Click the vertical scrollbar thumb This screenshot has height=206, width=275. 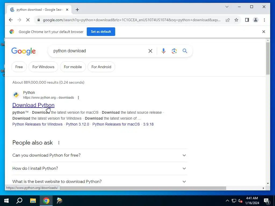coord(268,58)
